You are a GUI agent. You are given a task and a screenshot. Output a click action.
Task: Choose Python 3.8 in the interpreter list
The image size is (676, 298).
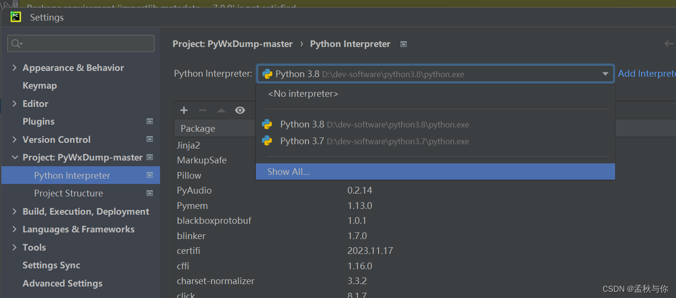pyautogui.click(x=435, y=125)
